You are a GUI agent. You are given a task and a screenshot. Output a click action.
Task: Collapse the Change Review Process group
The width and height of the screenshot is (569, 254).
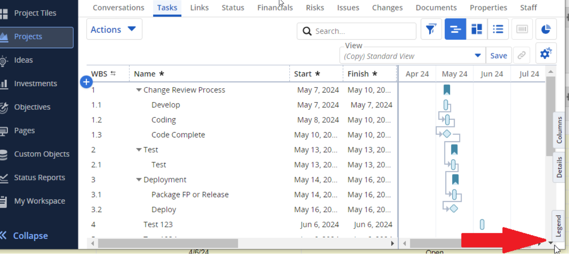pyautogui.click(x=139, y=90)
